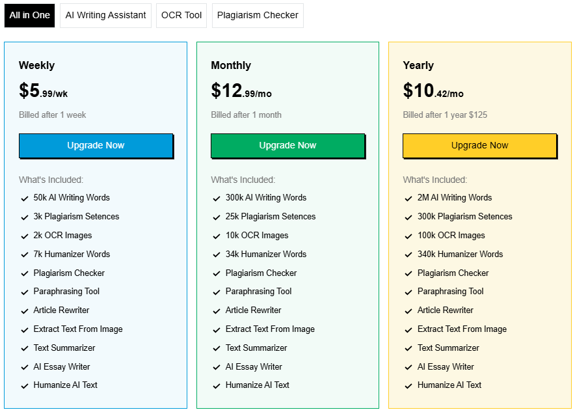Click checkmark beside 340k Humanizer Words
The height and width of the screenshot is (412, 575).
click(x=408, y=255)
